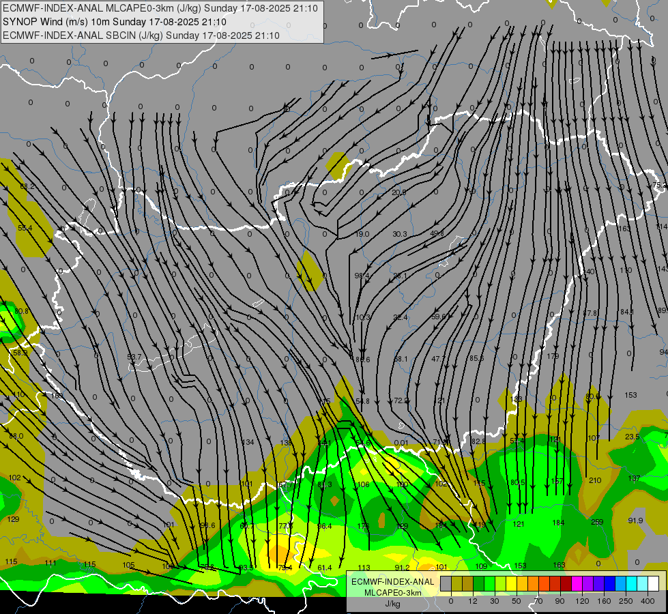
Task: Click the legend tick label '400'
Action: (648, 601)
